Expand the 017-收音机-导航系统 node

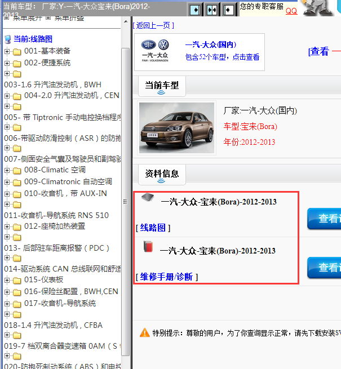point(7,304)
